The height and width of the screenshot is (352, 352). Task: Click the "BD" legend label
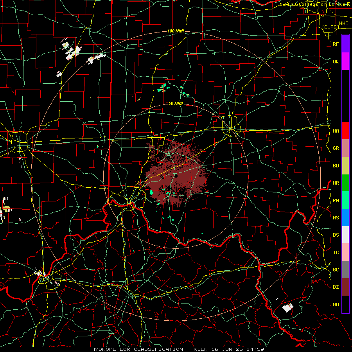pos(336,166)
